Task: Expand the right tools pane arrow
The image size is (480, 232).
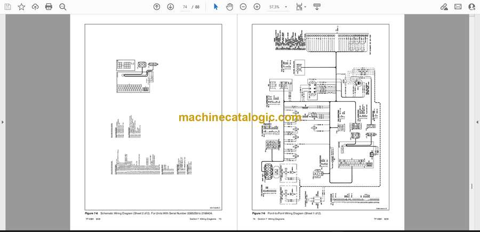Action: [477, 122]
